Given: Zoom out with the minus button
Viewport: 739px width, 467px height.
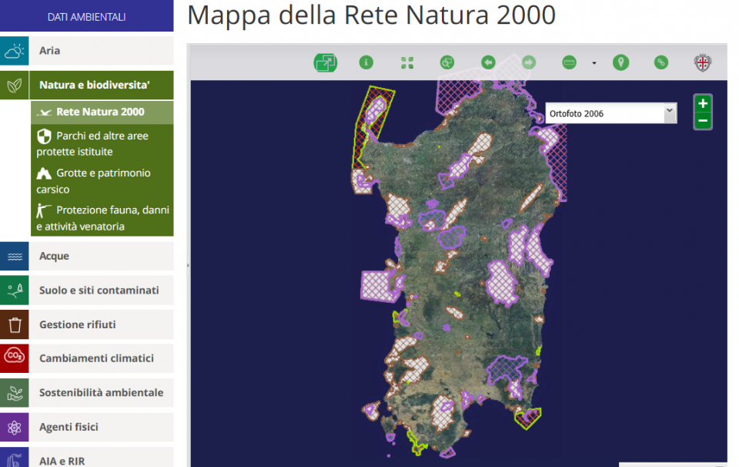Looking at the screenshot, I should pos(703,121).
